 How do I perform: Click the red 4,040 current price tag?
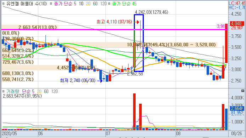(x=237, y=23)
